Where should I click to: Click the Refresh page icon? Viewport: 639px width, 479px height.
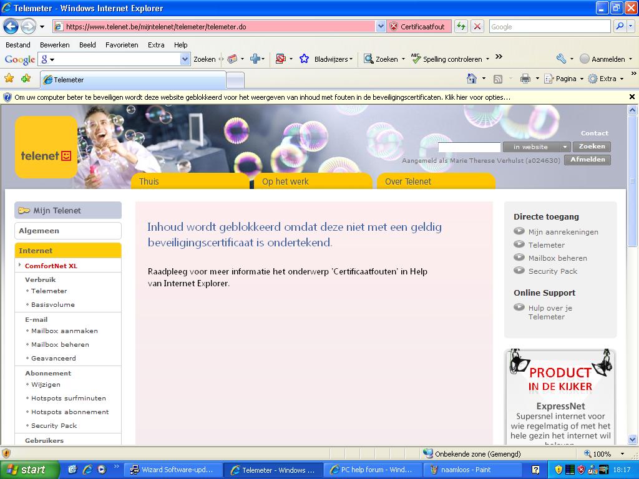tap(461, 26)
